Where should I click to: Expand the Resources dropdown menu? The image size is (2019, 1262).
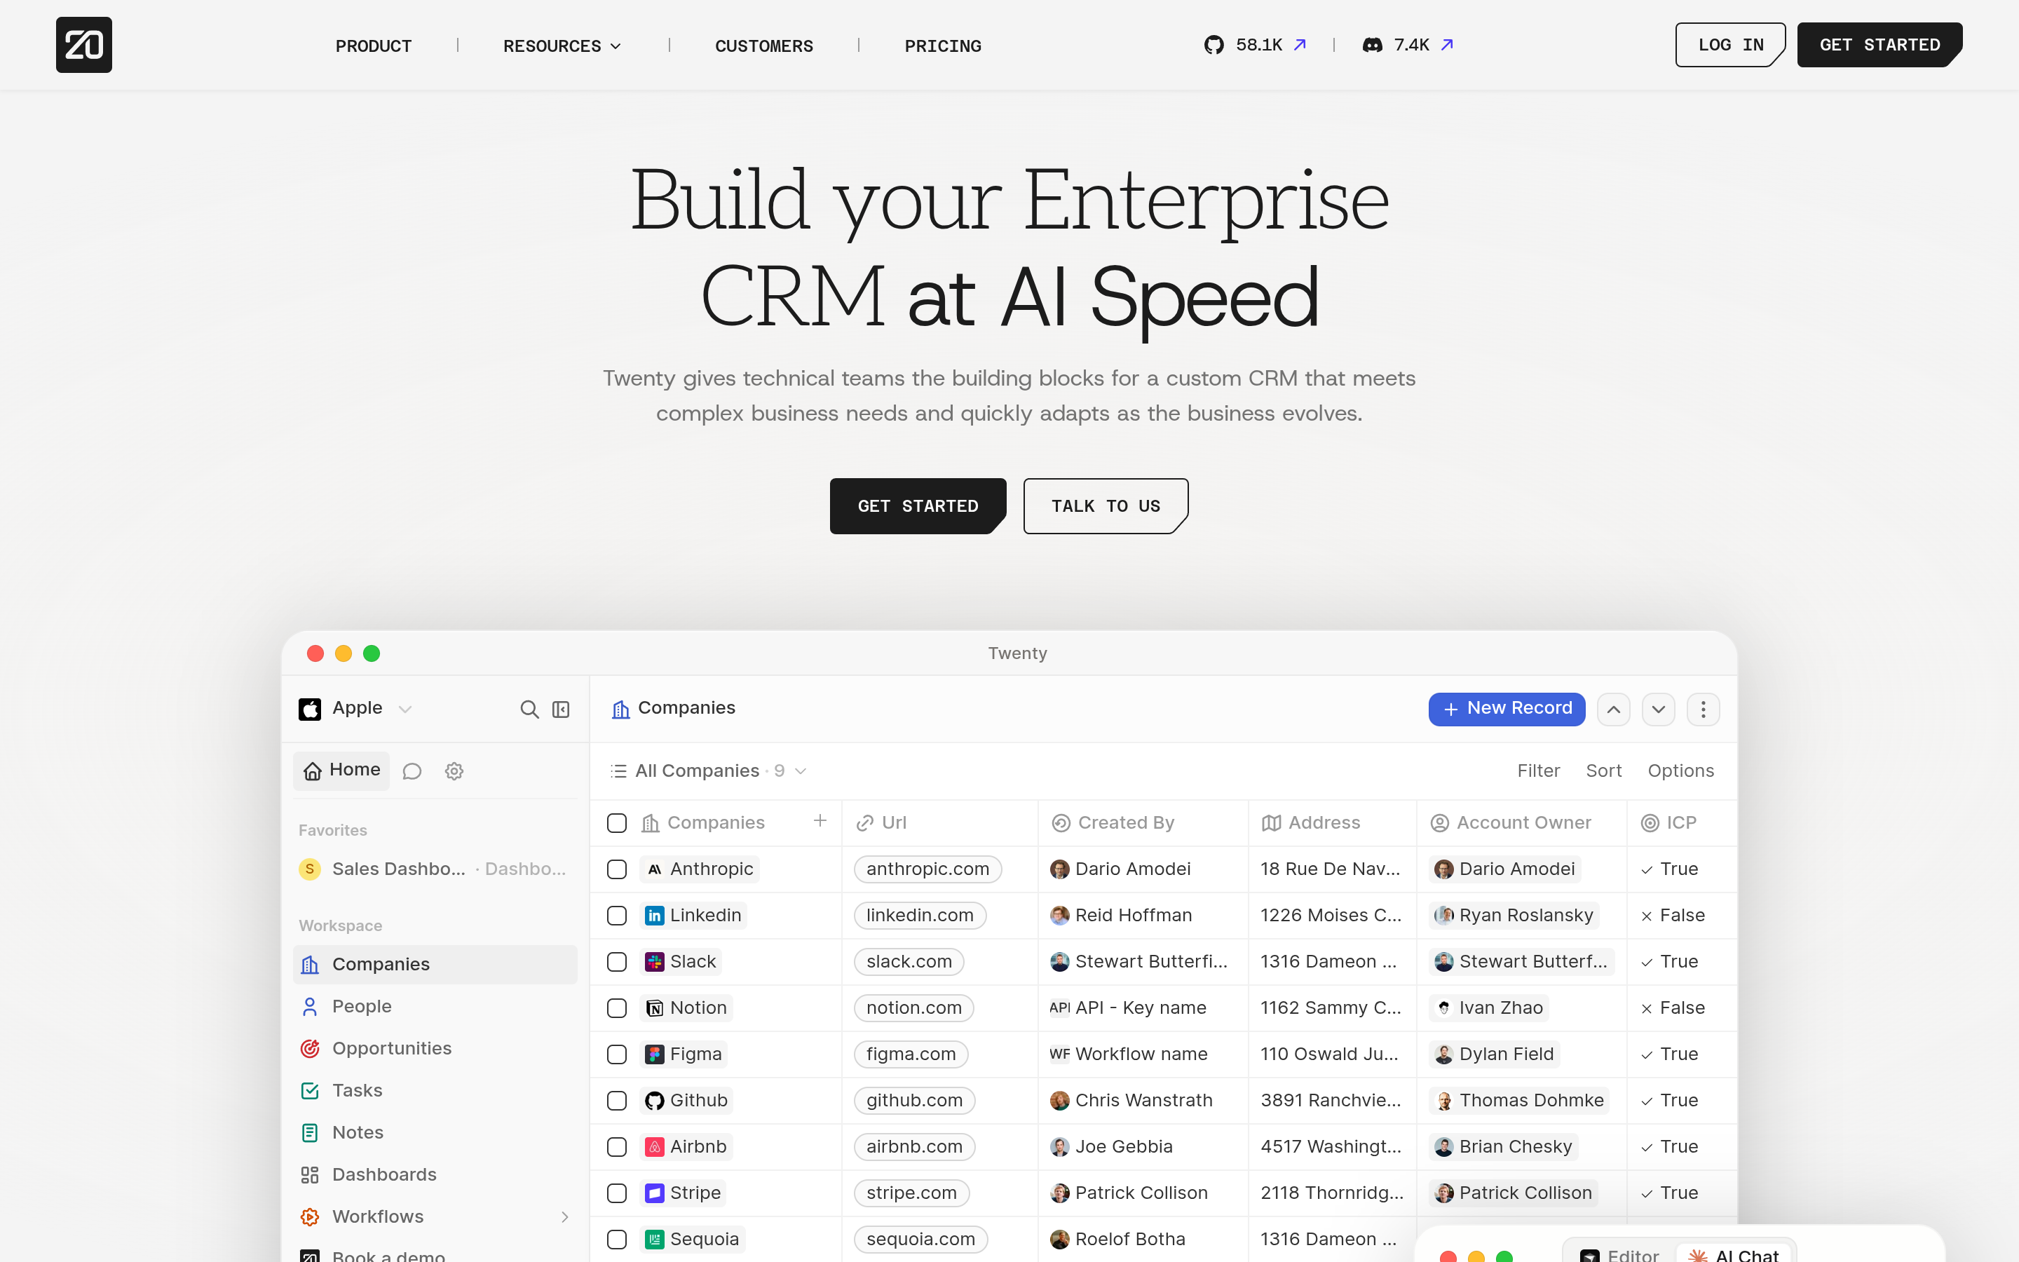(562, 46)
